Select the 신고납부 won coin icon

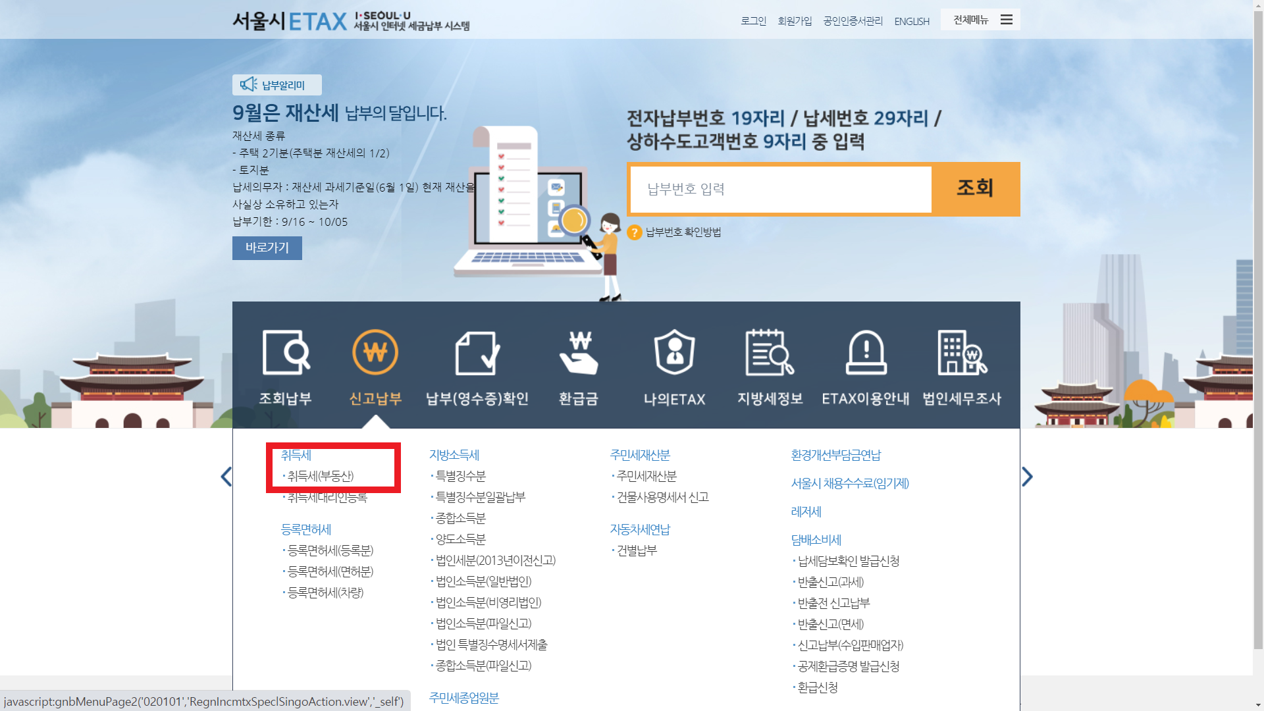375,352
